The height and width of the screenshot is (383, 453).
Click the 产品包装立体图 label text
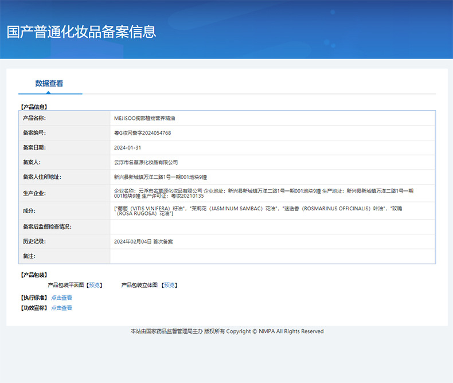[x=139, y=285]
